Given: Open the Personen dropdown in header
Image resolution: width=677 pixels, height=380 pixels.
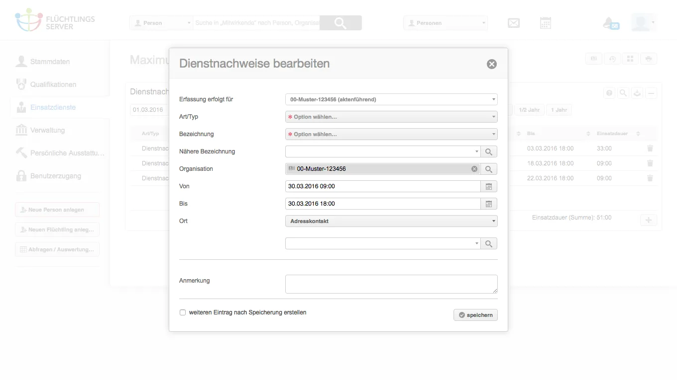Looking at the screenshot, I should pyautogui.click(x=446, y=23).
